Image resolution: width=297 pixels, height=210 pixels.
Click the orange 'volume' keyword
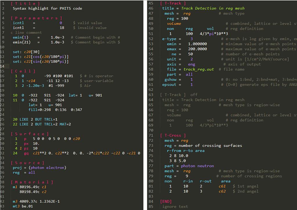click(x=174, y=24)
